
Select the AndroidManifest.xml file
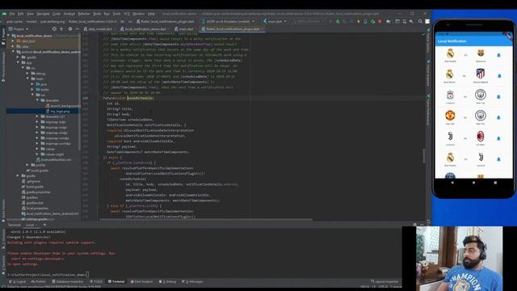click(x=53, y=160)
